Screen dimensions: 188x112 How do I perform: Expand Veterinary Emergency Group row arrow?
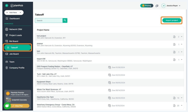181,105
